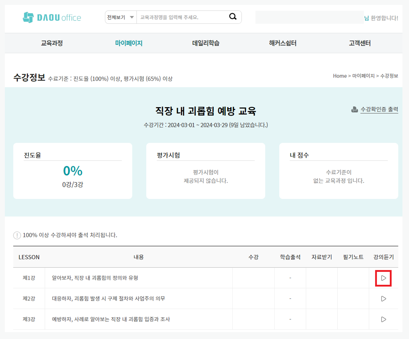Open 데일리학습 menu item

[206, 43]
